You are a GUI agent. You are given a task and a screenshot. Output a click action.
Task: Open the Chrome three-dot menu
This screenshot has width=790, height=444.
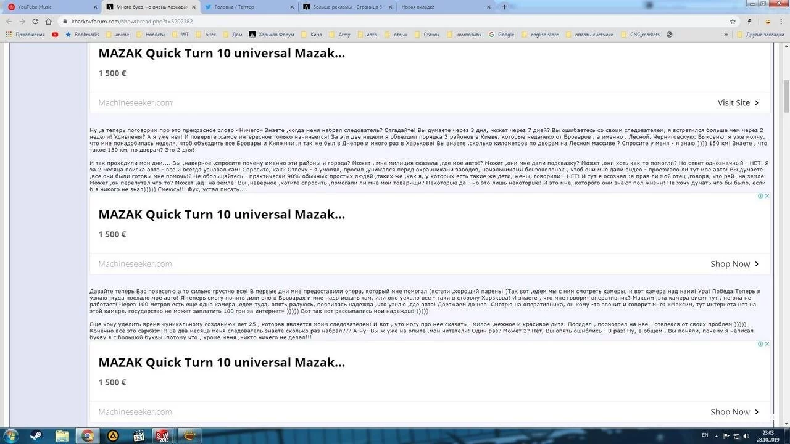pyautogui.click(x=781, y=21)
